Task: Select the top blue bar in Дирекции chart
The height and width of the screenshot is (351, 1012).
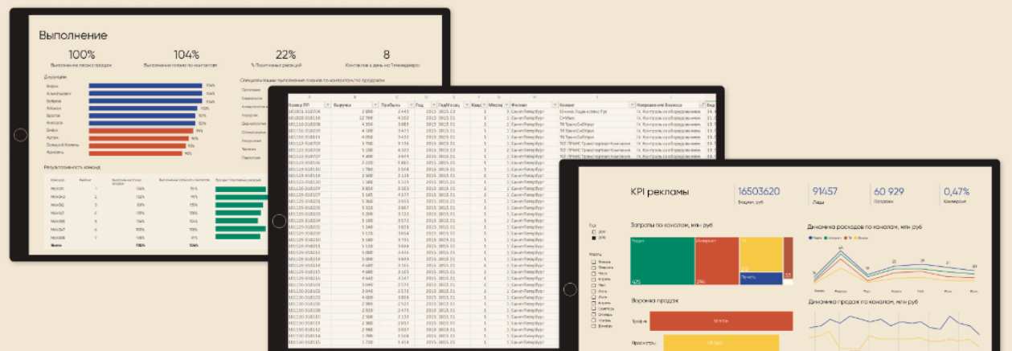Action: (145, 85)
